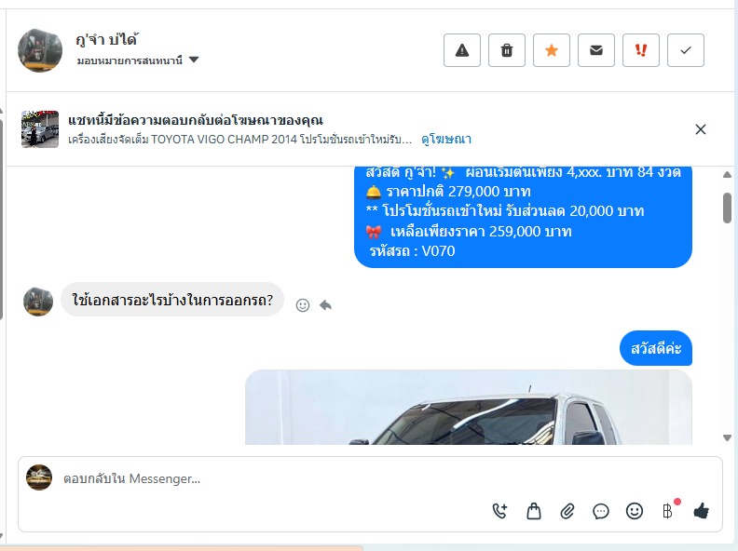The image size is (738, 551).
Task: Attach a file with the paperclip icon
Action: pos(567,511)
